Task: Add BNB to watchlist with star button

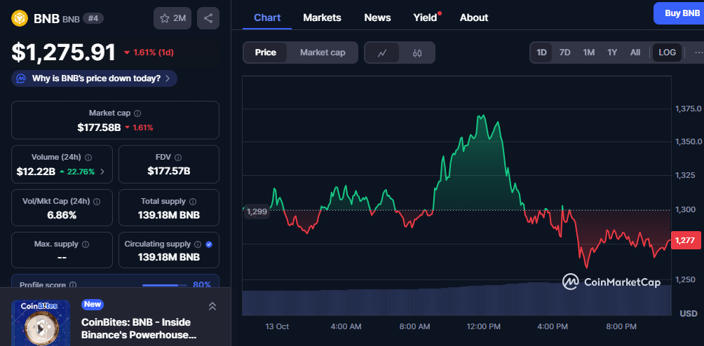Action: point(172,18)
